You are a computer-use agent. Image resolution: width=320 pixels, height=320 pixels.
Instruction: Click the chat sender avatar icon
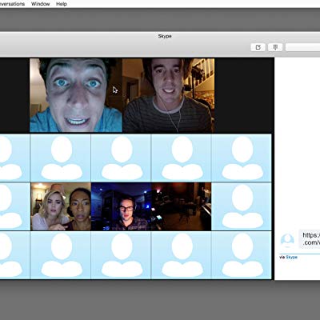point(287,240)
